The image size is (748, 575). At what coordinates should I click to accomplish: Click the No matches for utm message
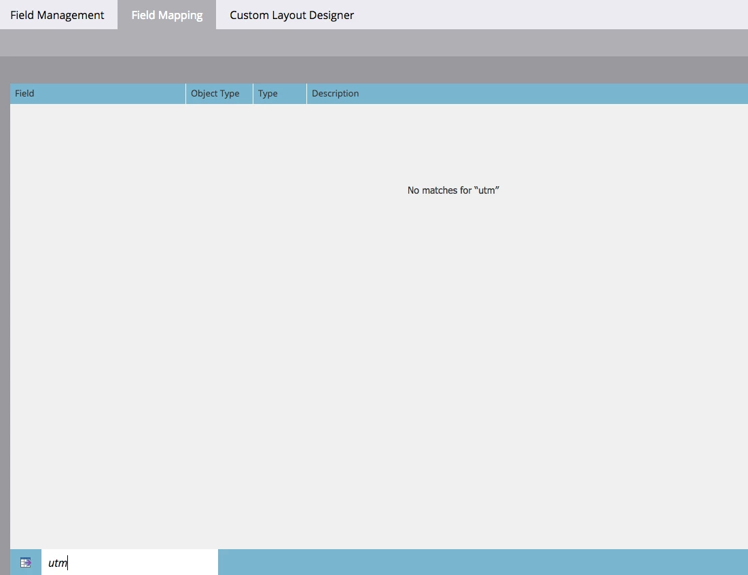[x=453, y=190]
